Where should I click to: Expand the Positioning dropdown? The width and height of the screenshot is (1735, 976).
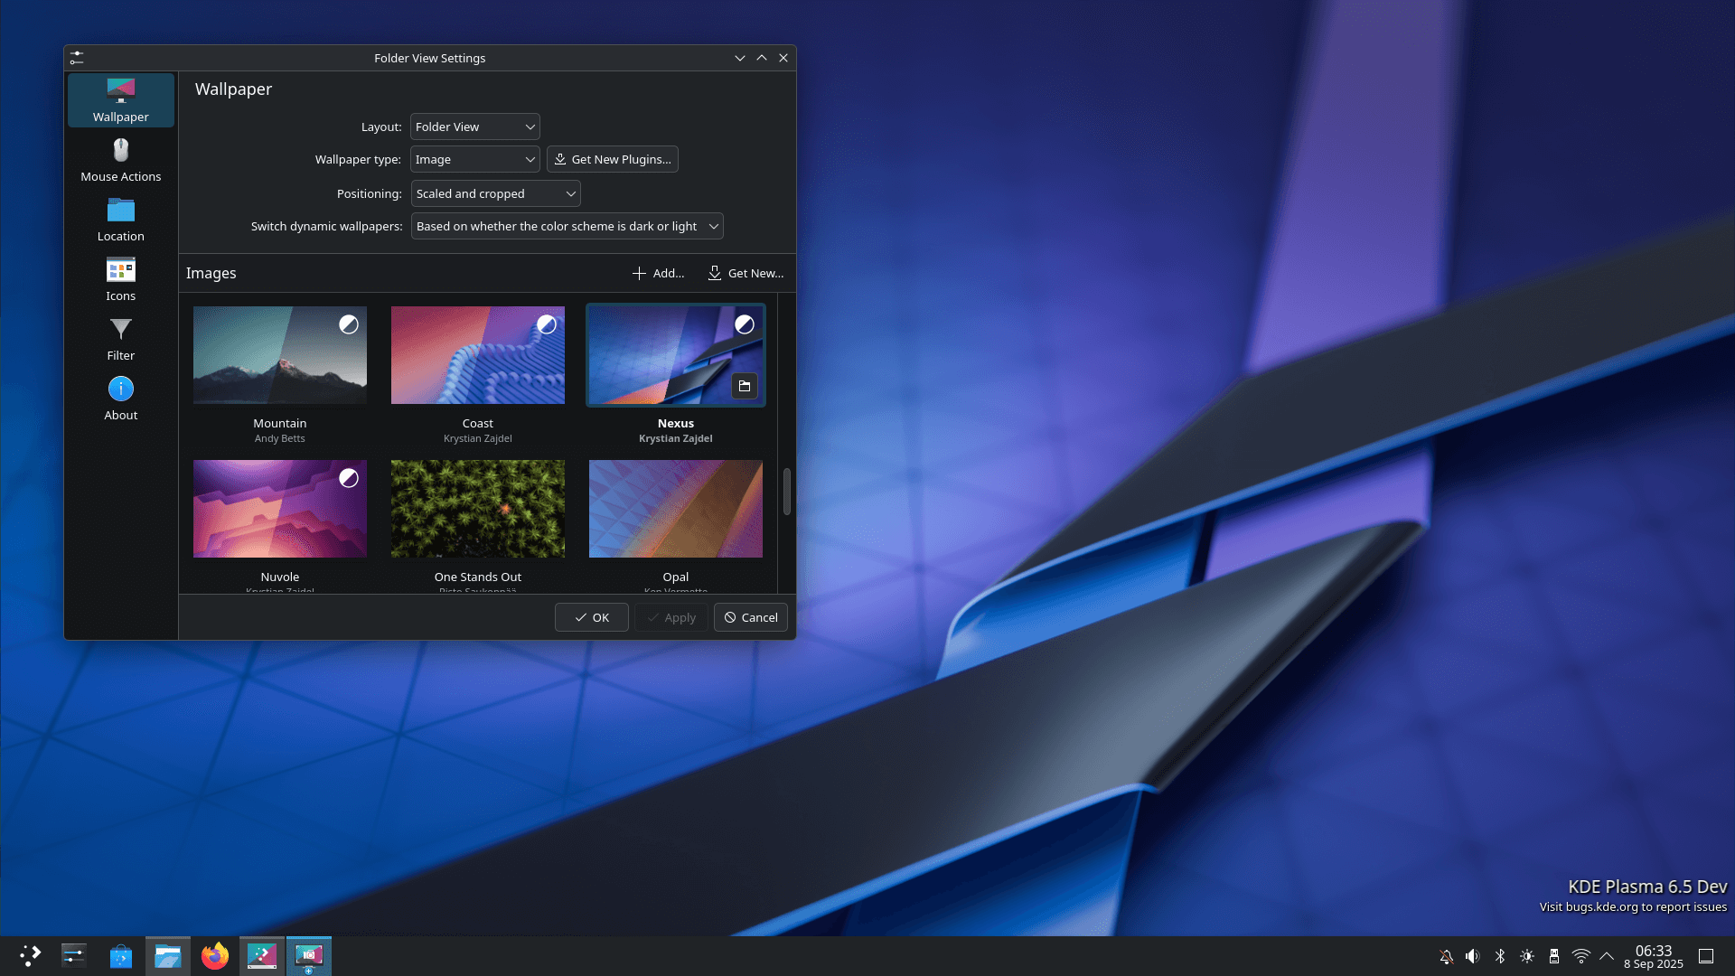tap(495, 193)
